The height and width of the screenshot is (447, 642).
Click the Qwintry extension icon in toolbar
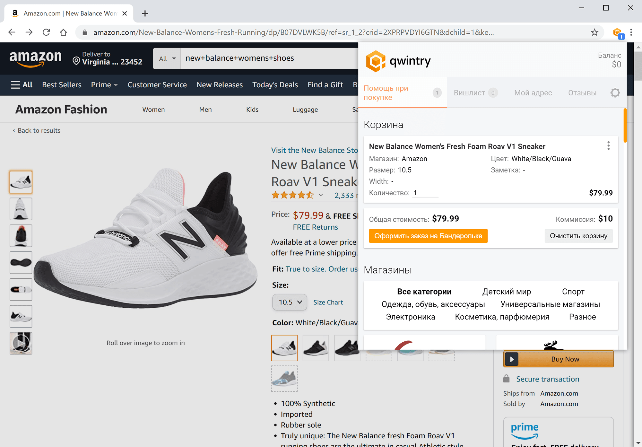tap(618, 33)
